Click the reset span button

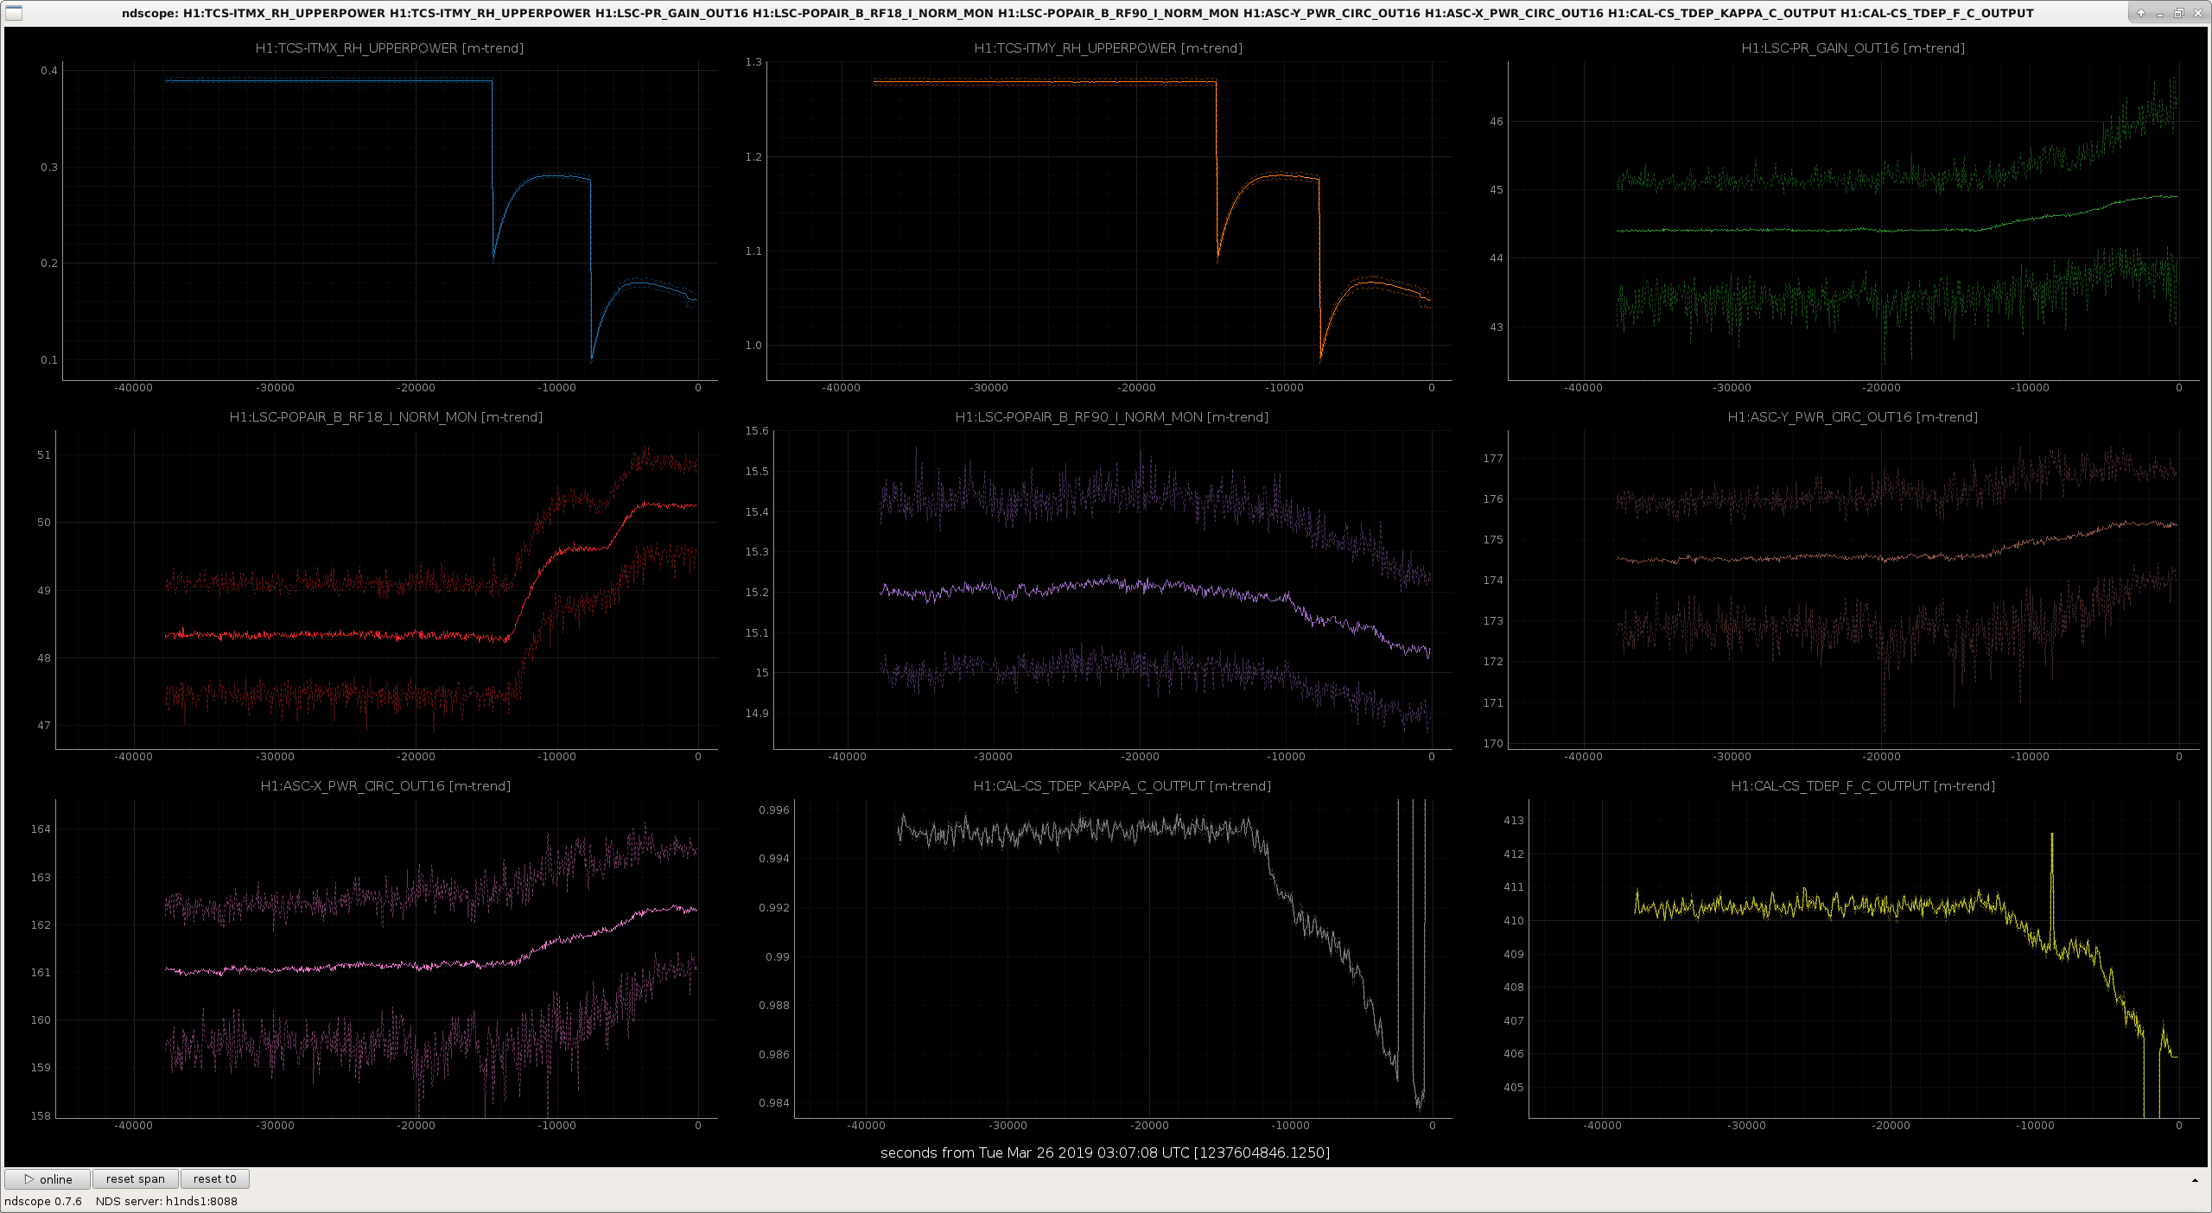pos(136,1179)
